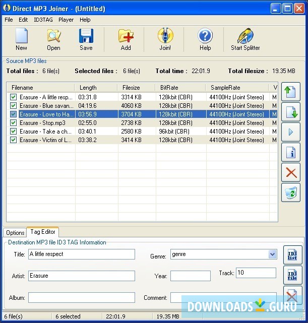Click the Track field showing 10
This screenshot has height=323, width=308.
(256, 273)
